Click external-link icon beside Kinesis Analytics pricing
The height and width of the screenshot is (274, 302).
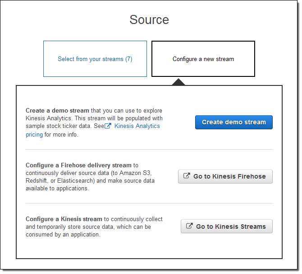(x=108, y=126)
